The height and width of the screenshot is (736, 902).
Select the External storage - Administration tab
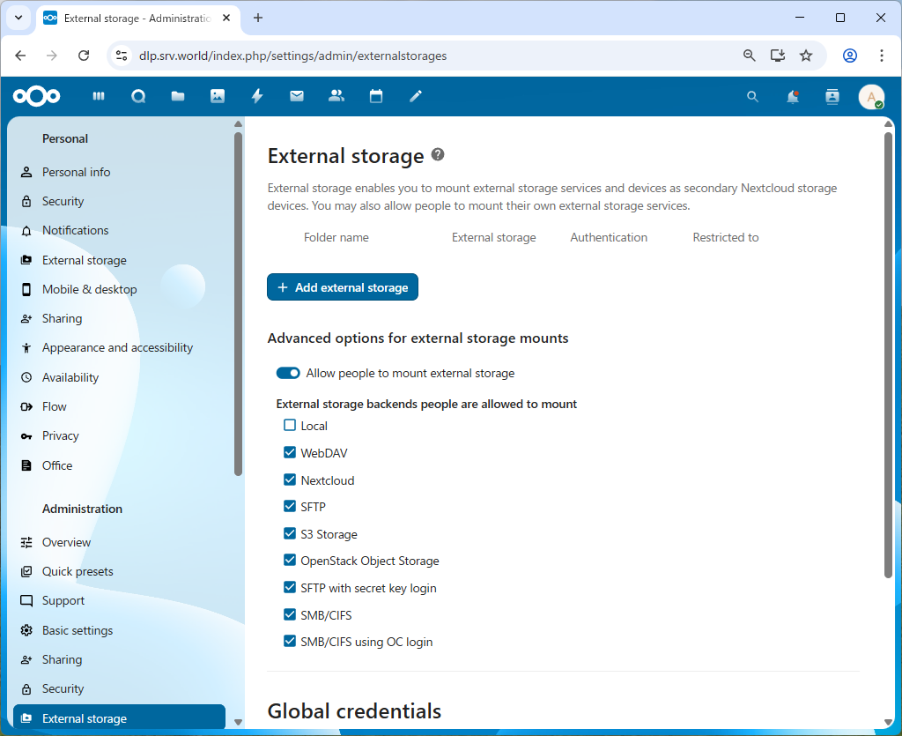click(137, 19)
